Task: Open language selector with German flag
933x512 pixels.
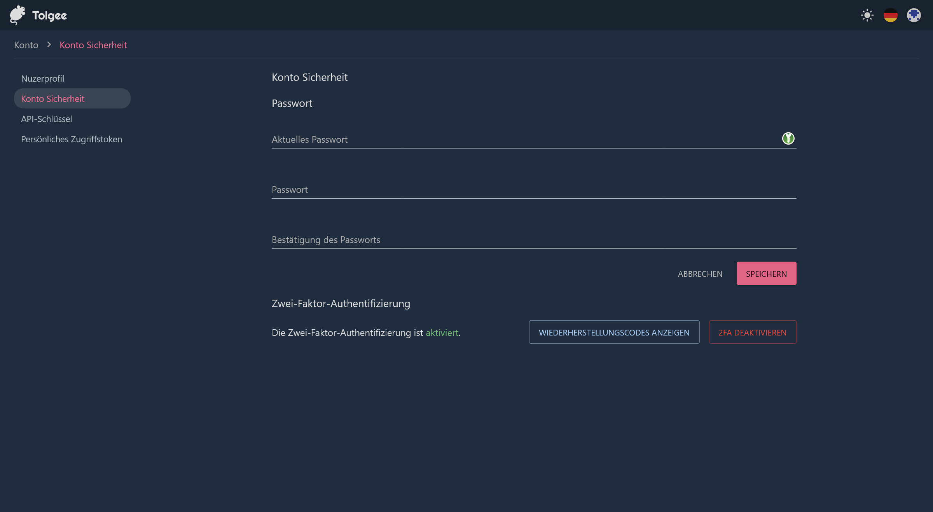Action: pos(890,16)
